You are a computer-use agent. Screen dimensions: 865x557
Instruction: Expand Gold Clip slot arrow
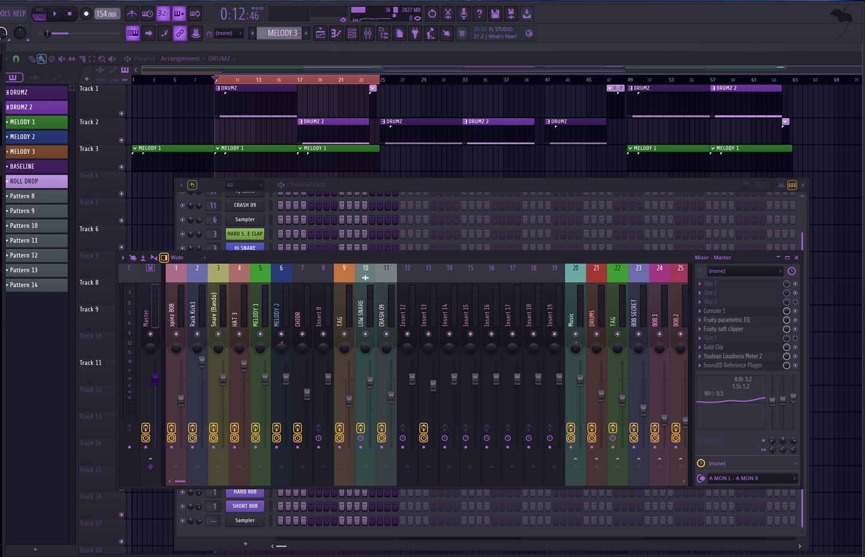point(700,347)
